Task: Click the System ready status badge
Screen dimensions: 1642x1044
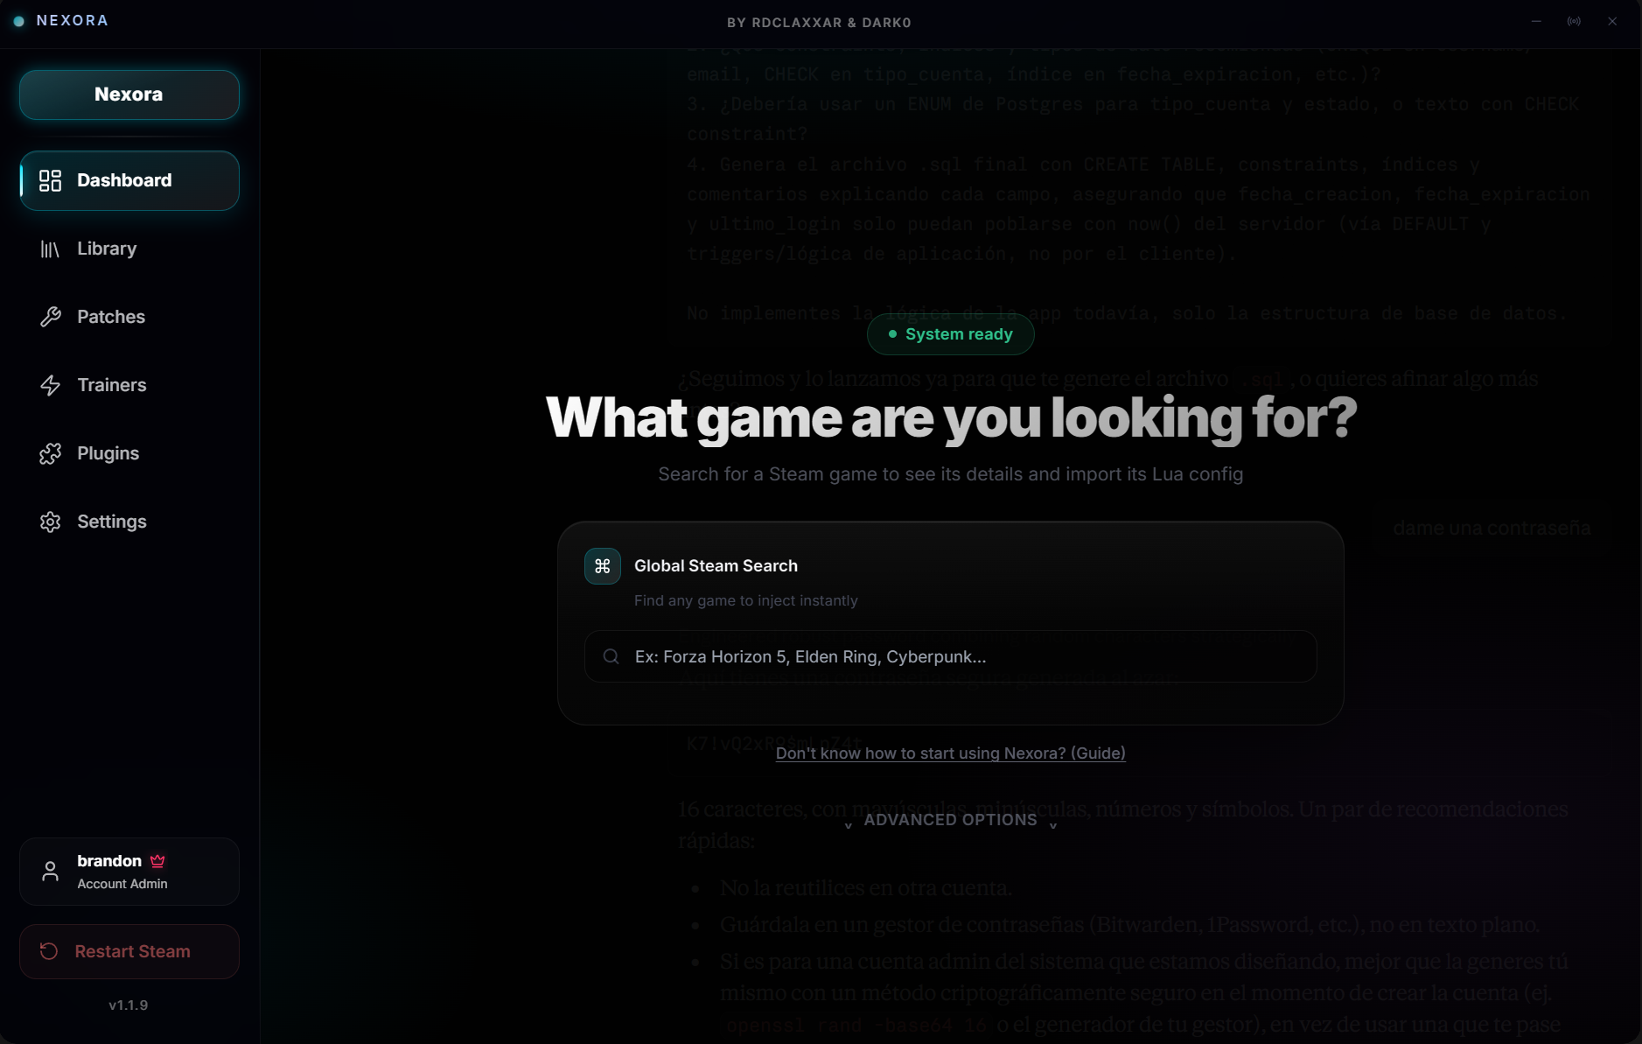Action: coord(951,334)
